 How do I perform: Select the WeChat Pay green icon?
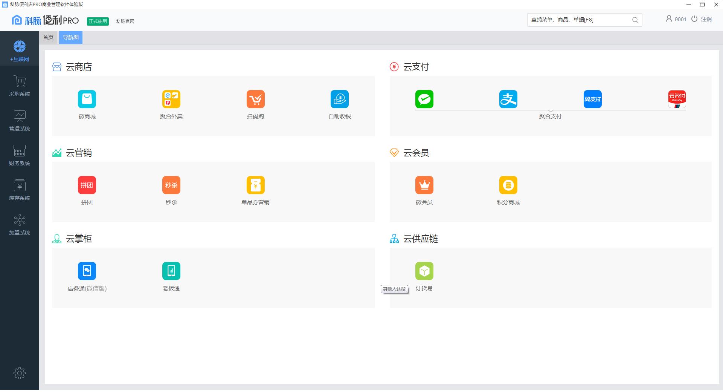click(424, 99)
